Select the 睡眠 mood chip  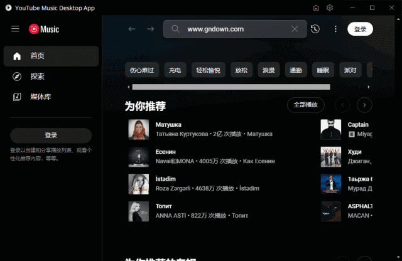(x=323, y=70)
